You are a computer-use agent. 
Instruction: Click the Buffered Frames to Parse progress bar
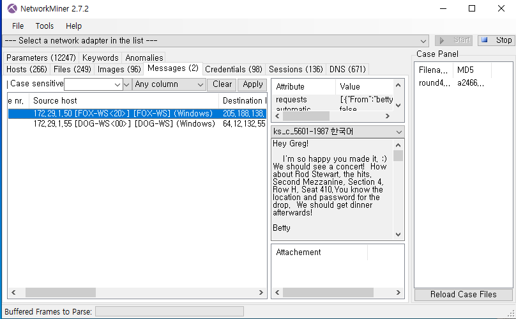[x=169, y=311]
